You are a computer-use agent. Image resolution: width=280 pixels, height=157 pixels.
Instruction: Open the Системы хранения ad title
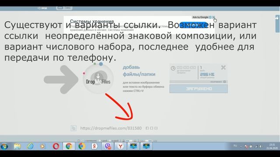coord(92,21)
